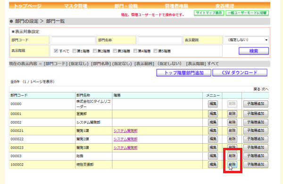
Task: Open the マスタ管理 menu
Action: 75,6
